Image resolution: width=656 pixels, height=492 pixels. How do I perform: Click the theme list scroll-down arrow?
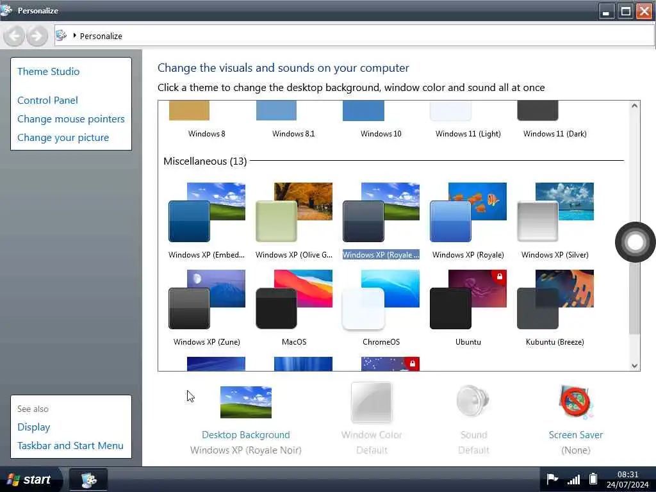[x=634, y=366]
